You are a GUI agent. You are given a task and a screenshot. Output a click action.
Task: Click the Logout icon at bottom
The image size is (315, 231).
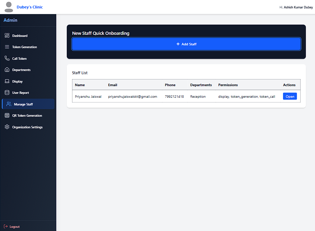click(6, 226)
